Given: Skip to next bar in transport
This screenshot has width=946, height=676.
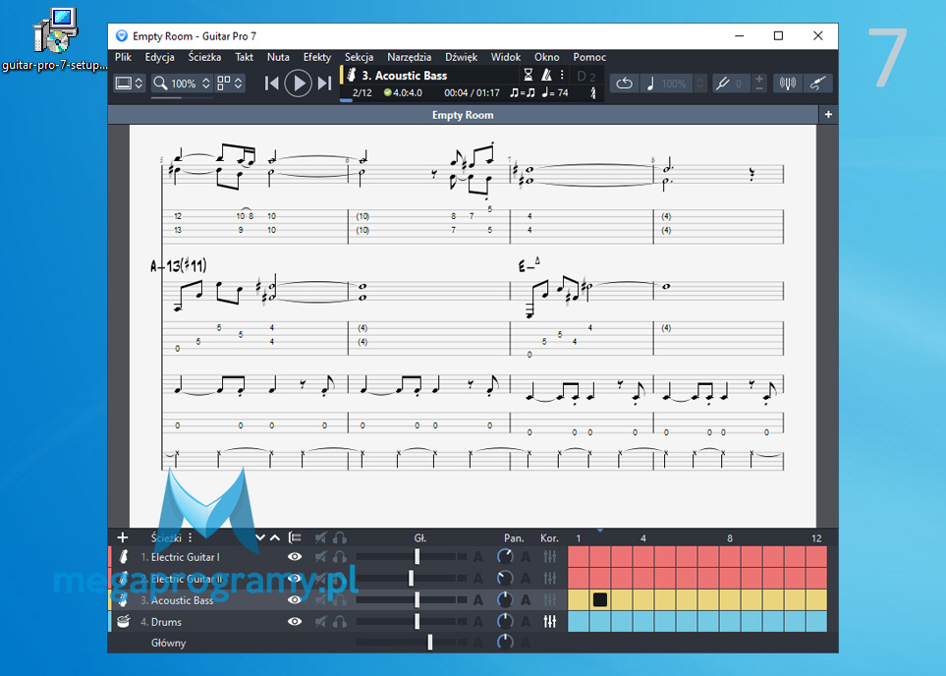Looking at the screenshot, I should tap(324, 84).
